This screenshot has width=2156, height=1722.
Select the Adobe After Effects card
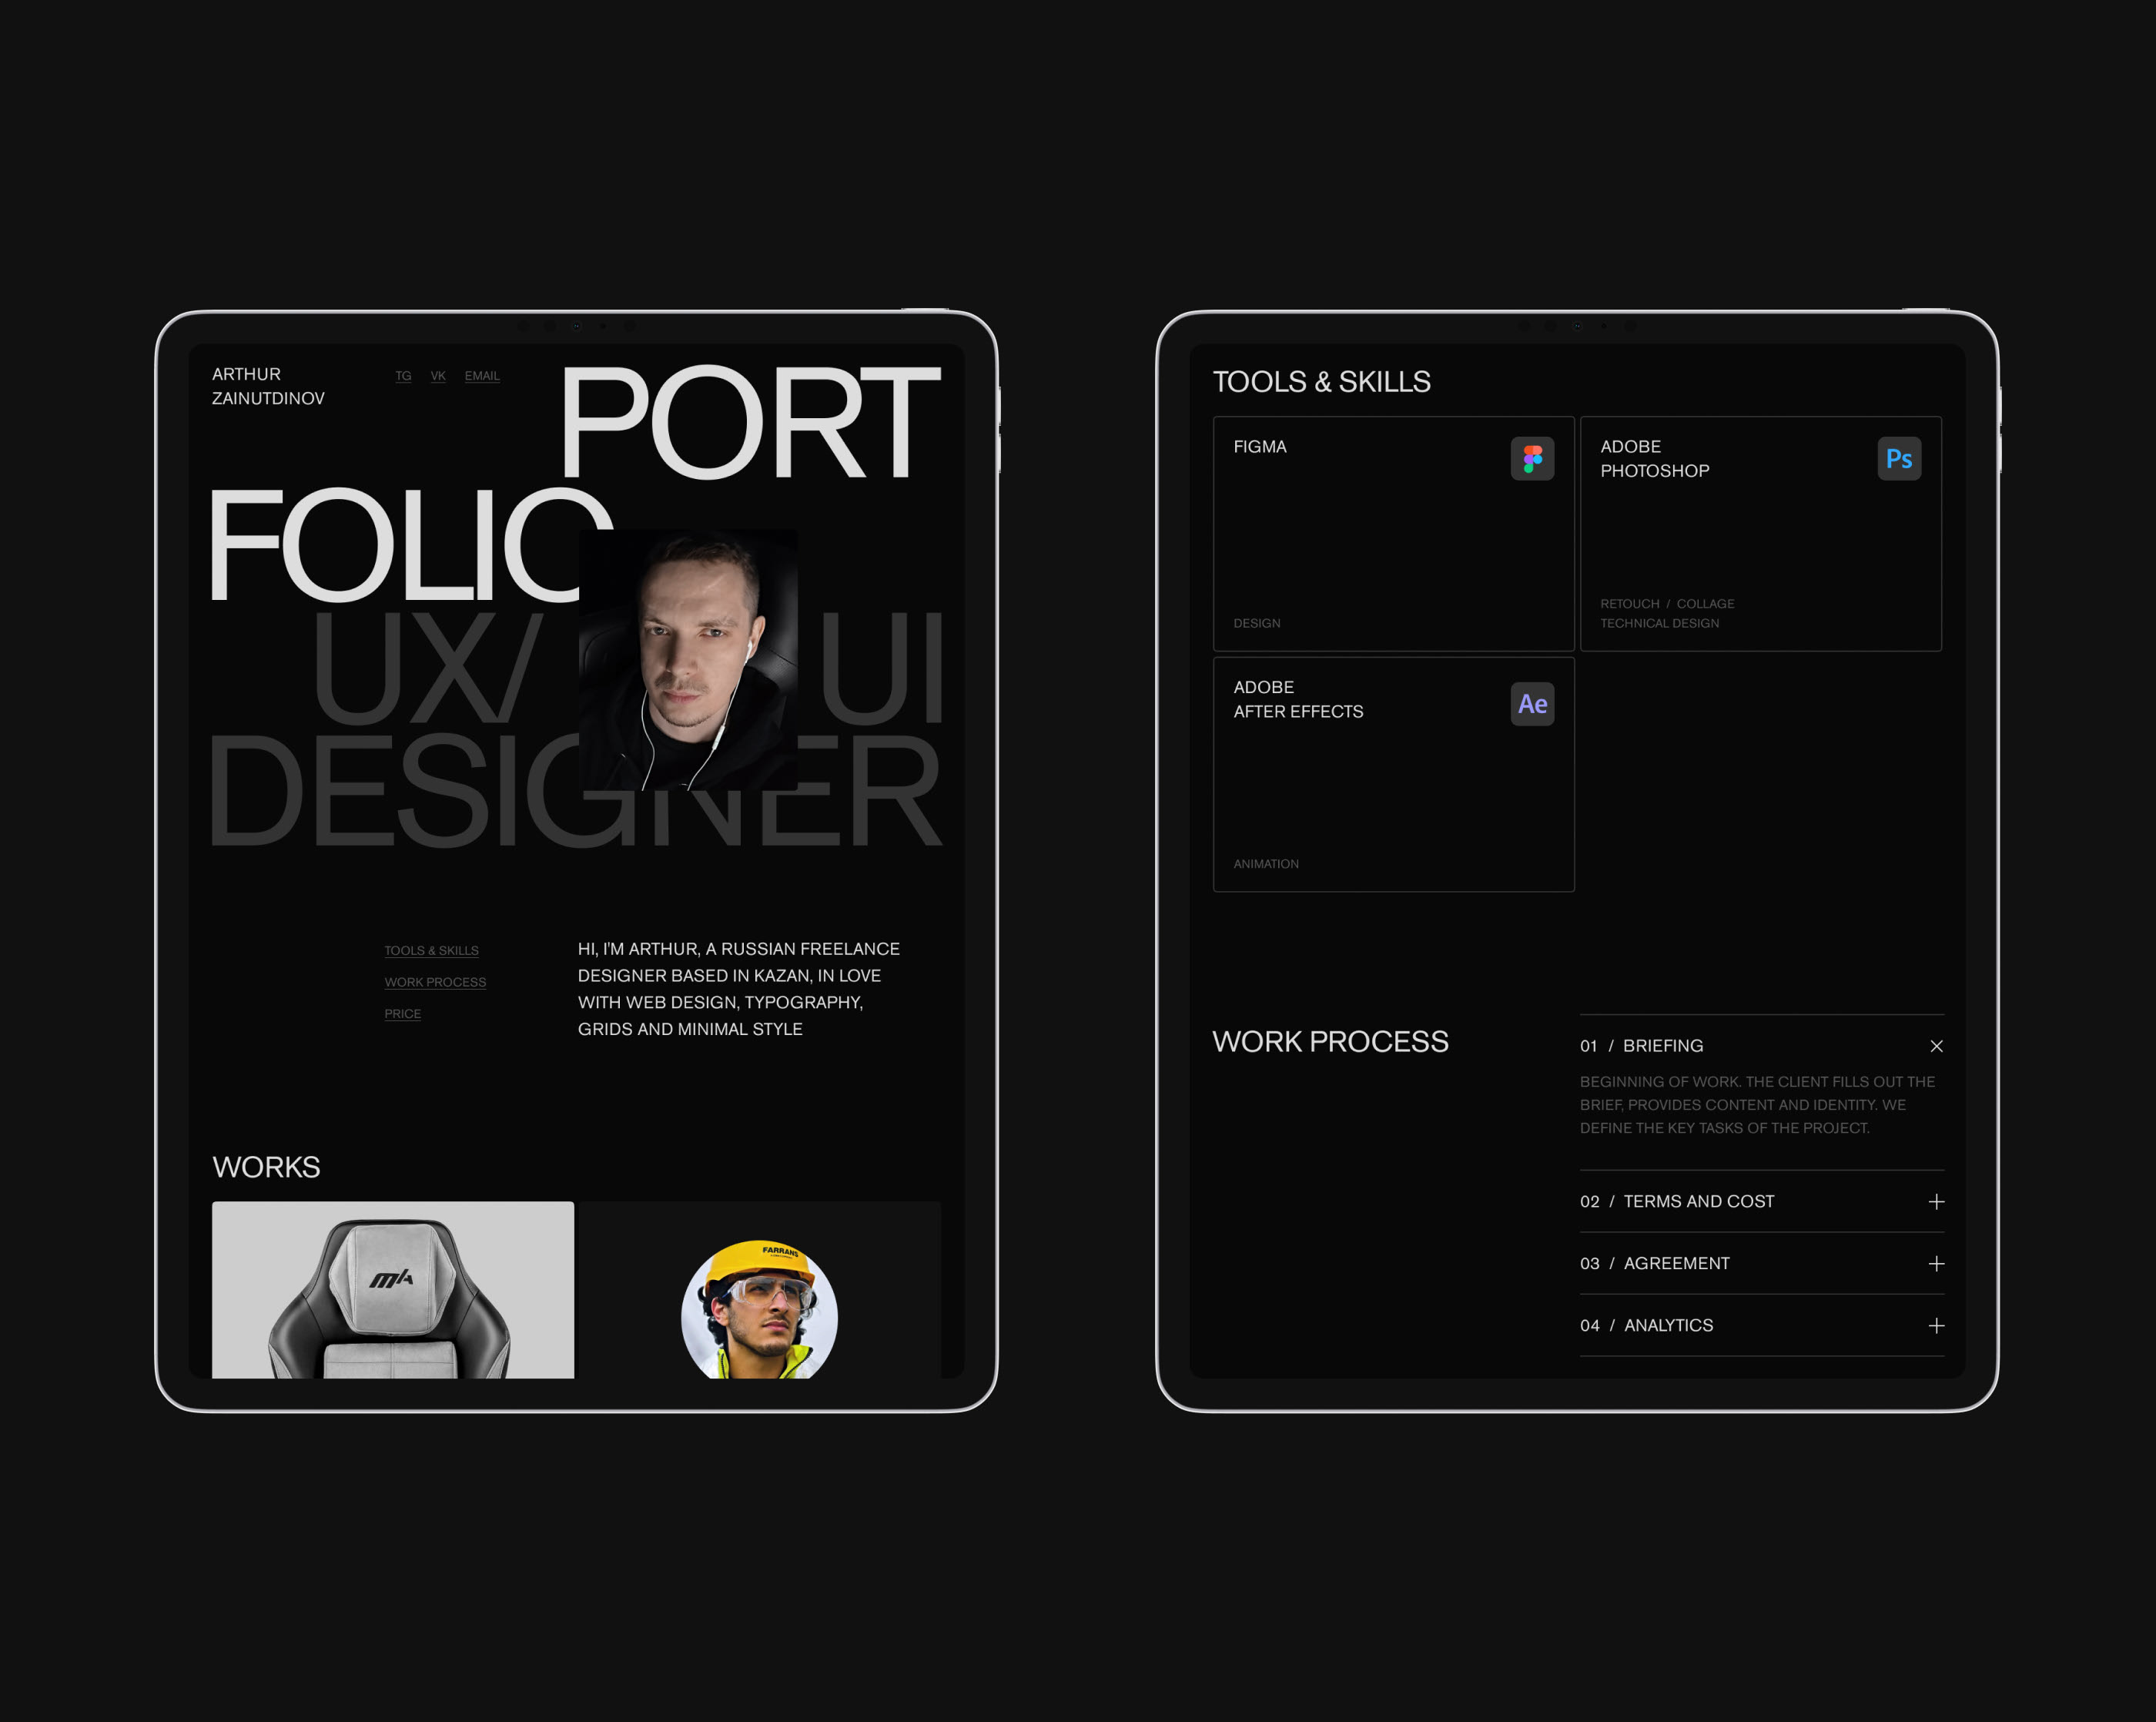click(x=1392, y=775)
